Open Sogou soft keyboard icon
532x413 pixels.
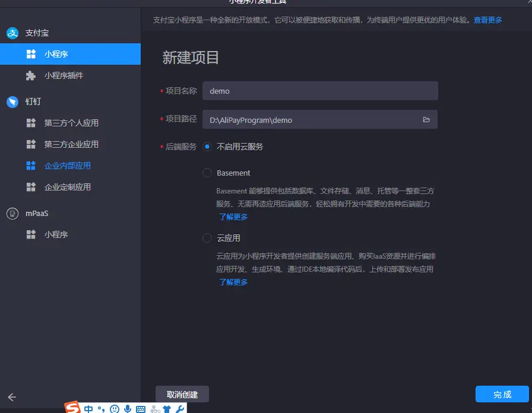(x=141, y=409)
